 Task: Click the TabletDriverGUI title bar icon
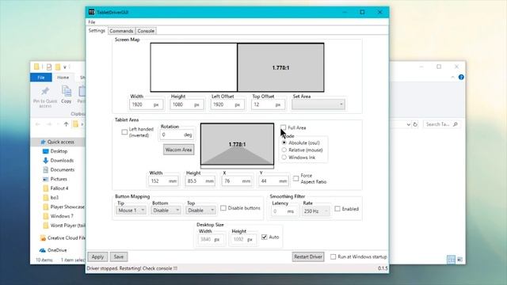[x=92, y=12]
